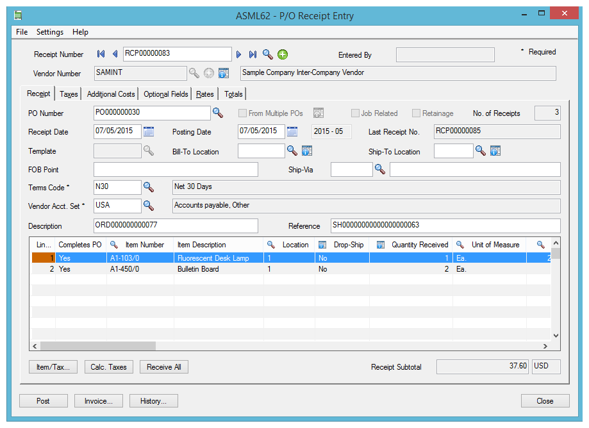
Task: Click the Receive All button
Action: pos(164,367)
